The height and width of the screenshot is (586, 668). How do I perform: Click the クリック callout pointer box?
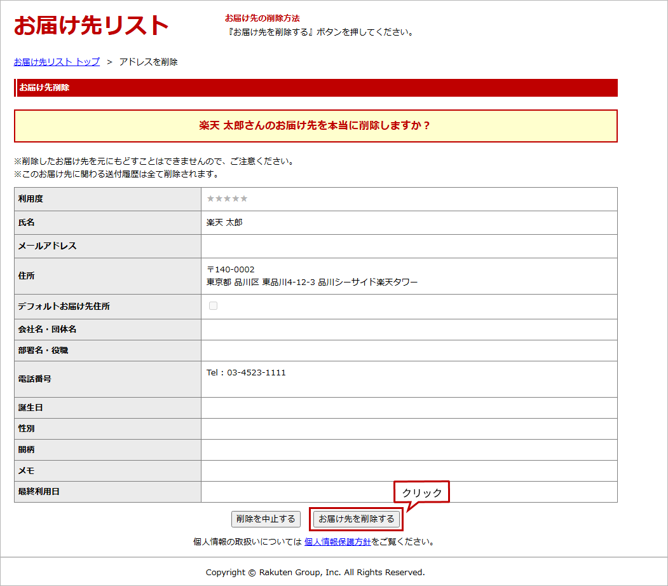coord(422,491)
